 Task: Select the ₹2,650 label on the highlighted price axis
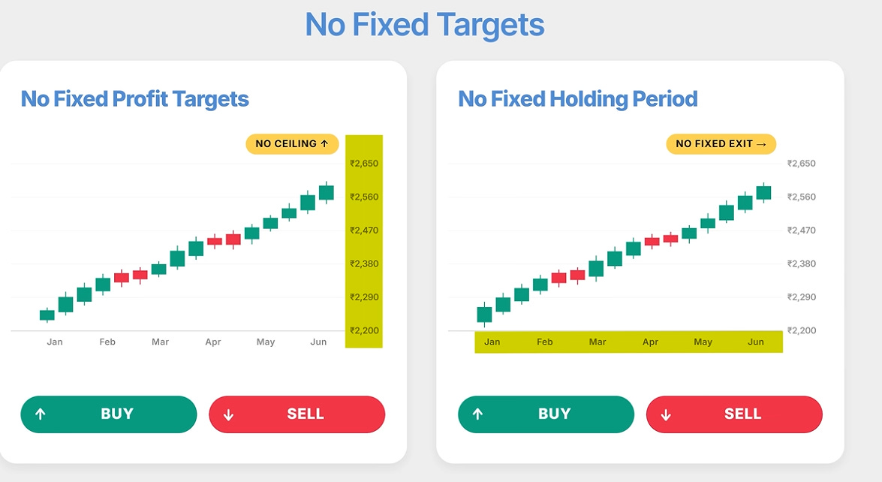pos(364,164)
